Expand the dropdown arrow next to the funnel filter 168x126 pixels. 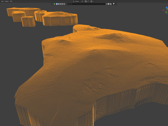coord(115,4)
